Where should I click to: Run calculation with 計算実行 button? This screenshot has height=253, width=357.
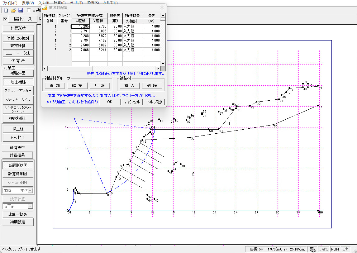coord(17,148)
